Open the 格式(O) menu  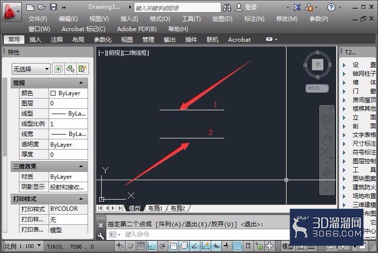coord(160,18)
